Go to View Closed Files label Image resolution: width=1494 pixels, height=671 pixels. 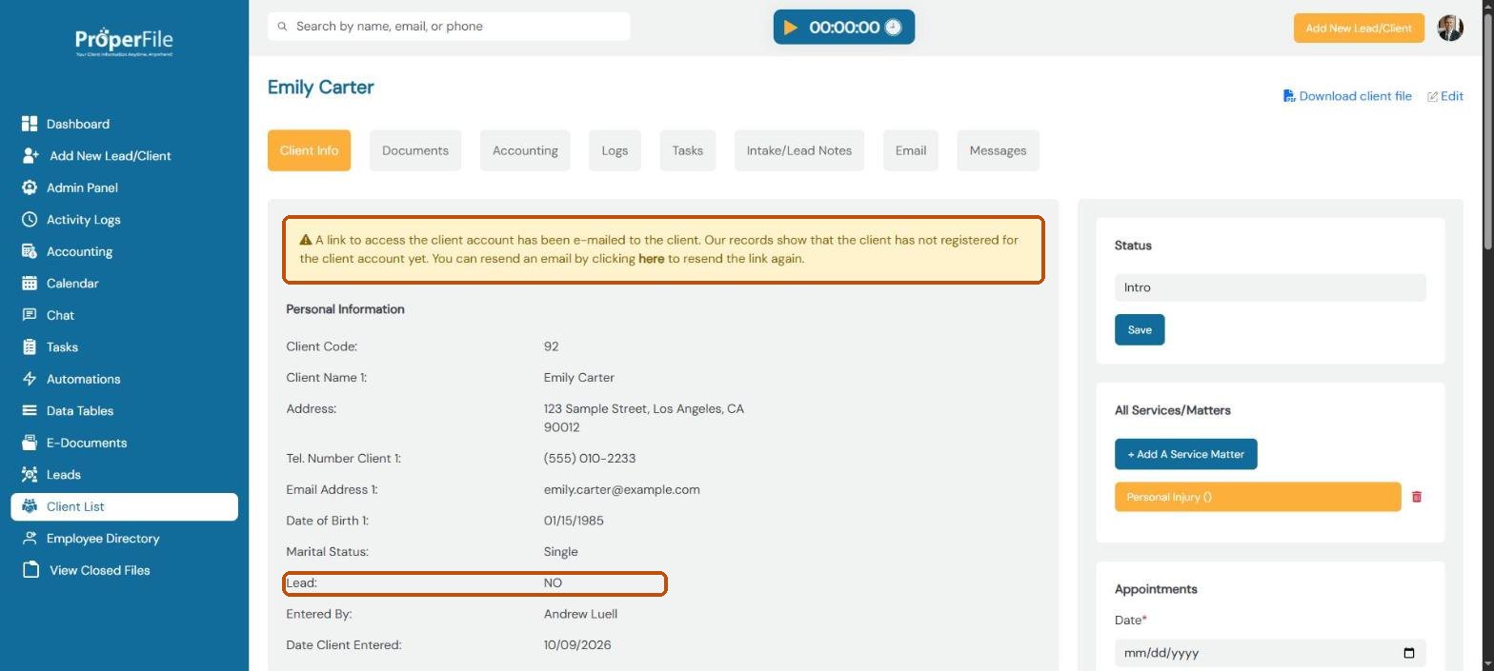(100, 570)
